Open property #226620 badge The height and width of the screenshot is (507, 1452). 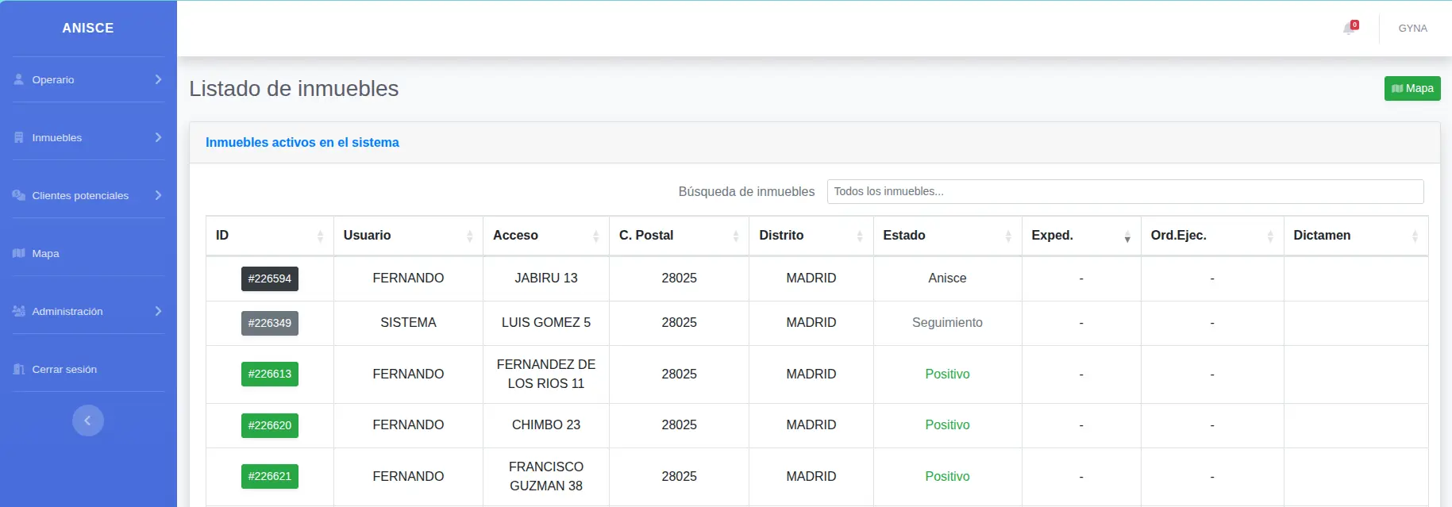[270, 425]
